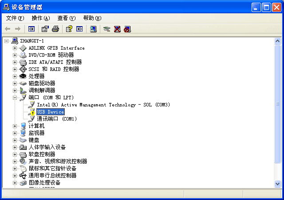This screenshot has height=200, width=284.
Task: Open the 文件(F) menu
Action: click(x=15, y=18)
